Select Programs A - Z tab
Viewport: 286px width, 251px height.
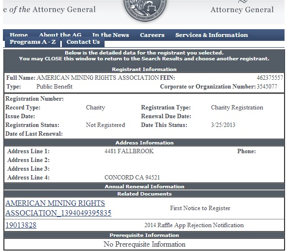(x=33, y=42)
